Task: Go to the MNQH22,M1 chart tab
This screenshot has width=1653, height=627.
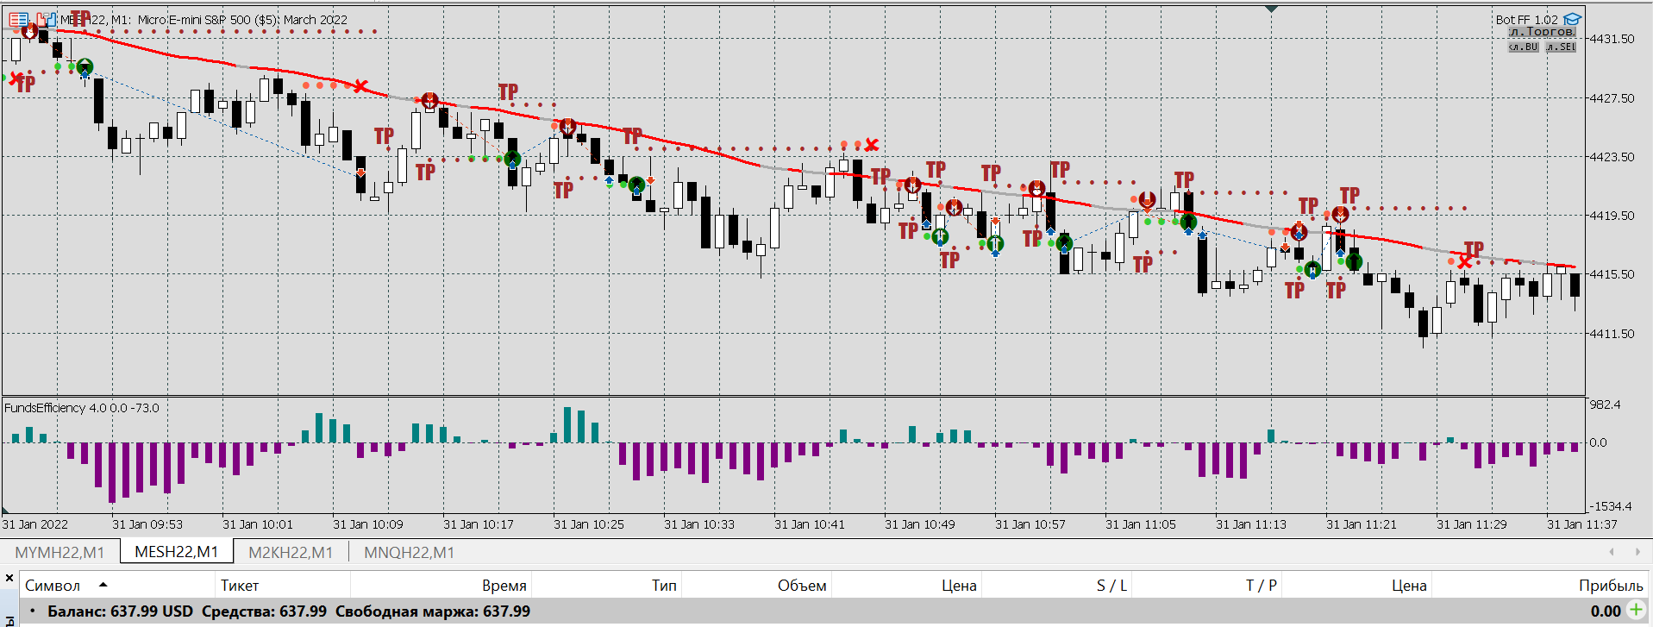Action: 409,552
